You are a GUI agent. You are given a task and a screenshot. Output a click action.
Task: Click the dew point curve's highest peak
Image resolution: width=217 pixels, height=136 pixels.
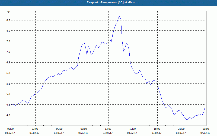[119, 16]
